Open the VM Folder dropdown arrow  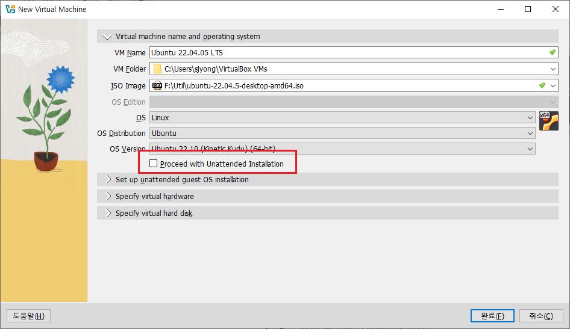[x=553, y=69]
